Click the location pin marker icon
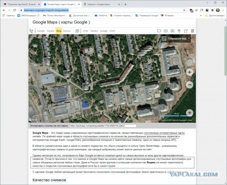 [179, 31]
